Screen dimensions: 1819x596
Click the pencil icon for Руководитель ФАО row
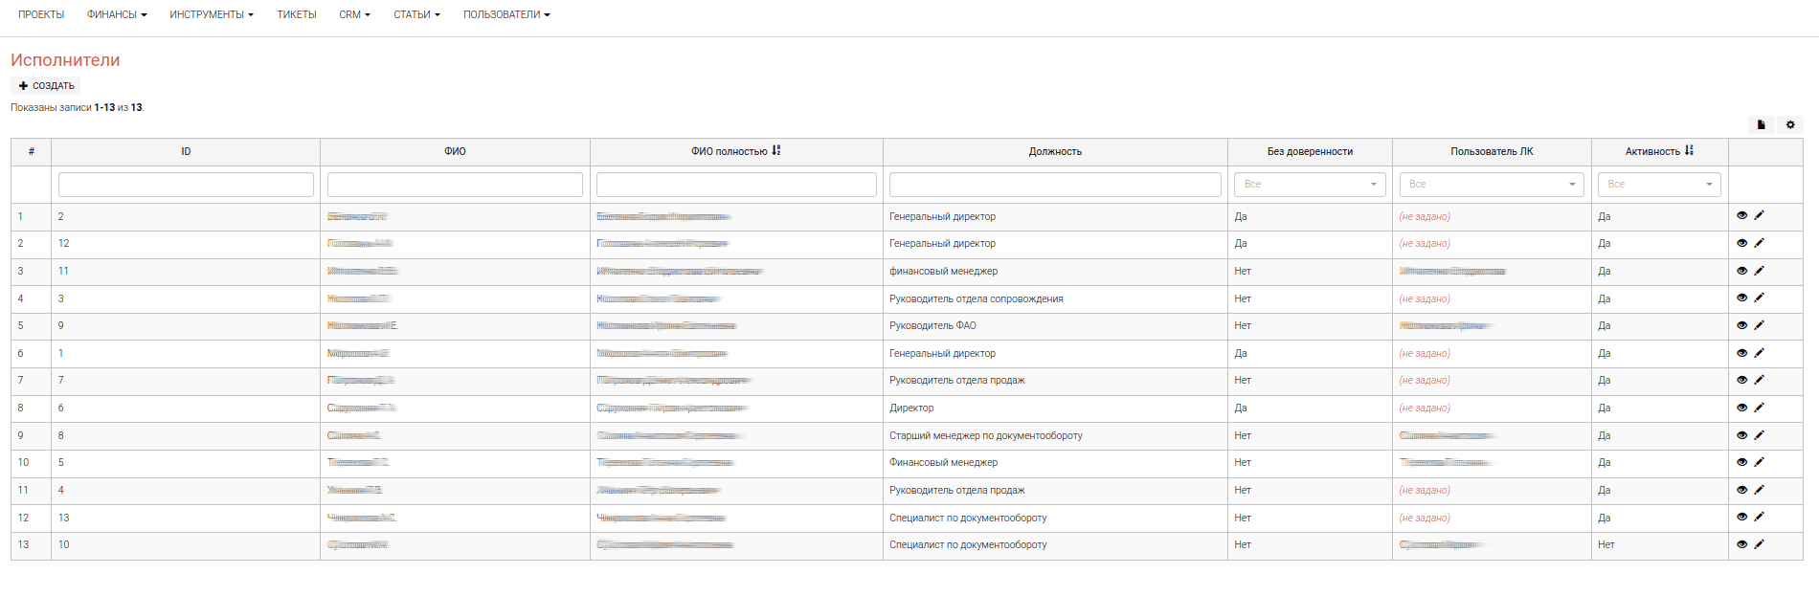tap(1759, 325)
